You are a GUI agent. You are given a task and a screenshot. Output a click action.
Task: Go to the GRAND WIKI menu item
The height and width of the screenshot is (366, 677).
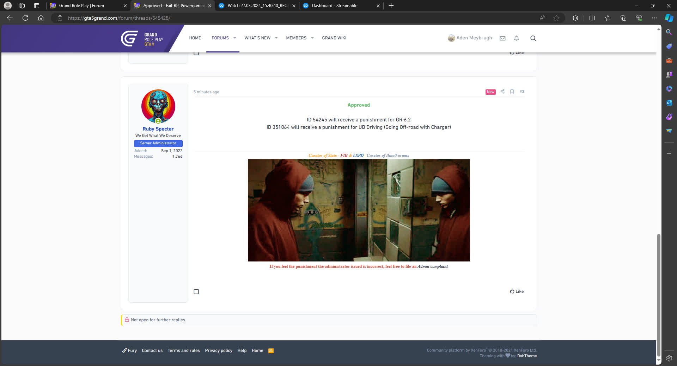[x=334, y=38]
